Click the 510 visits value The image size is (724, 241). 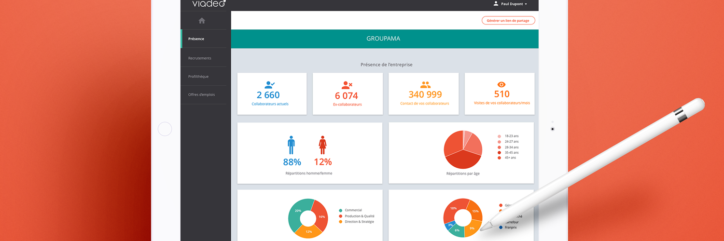pyautogui.click(x=502, y=94)
